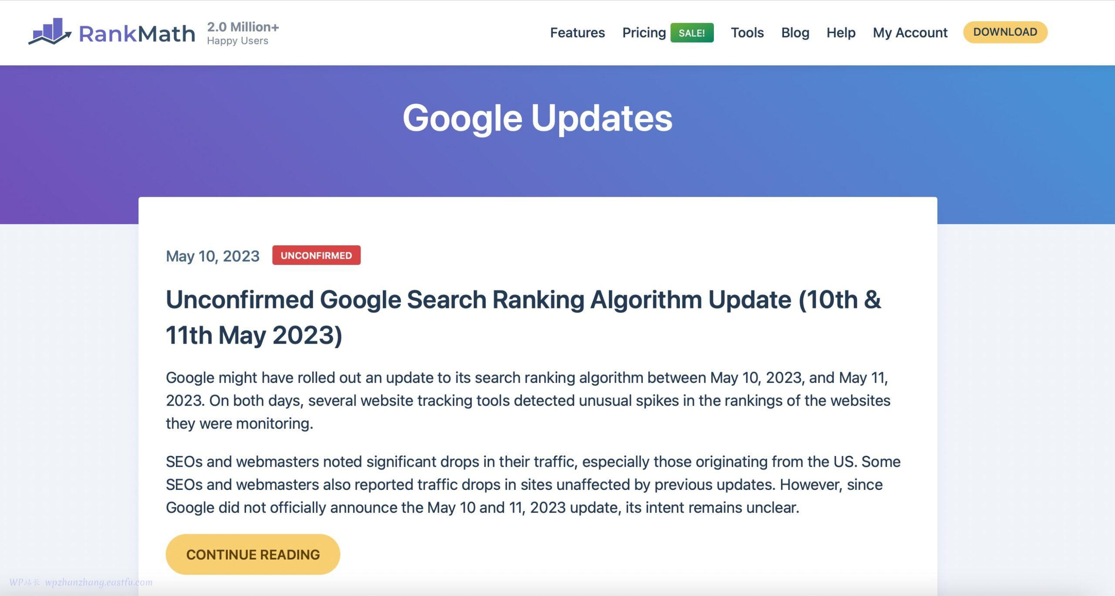
Task: Click the Help menu icon
Action: pyautogui.click(x=841, y=32)
